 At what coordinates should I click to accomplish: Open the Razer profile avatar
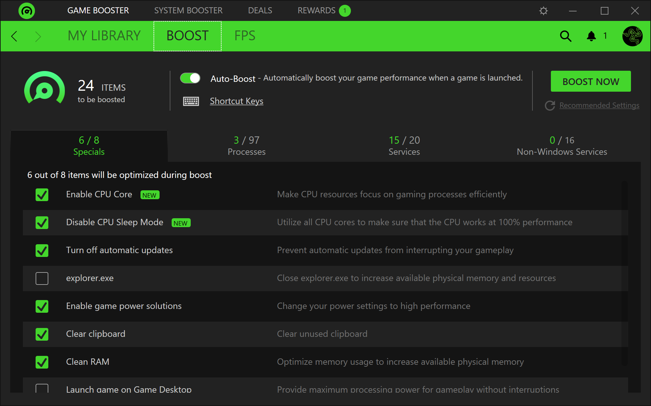pos(632,36)
